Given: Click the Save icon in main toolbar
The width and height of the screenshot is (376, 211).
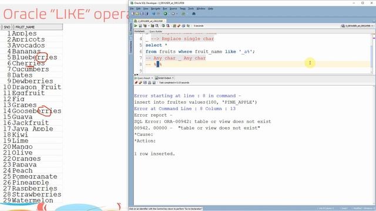Looking at the screenshot, I should click(x=142, y=13).
